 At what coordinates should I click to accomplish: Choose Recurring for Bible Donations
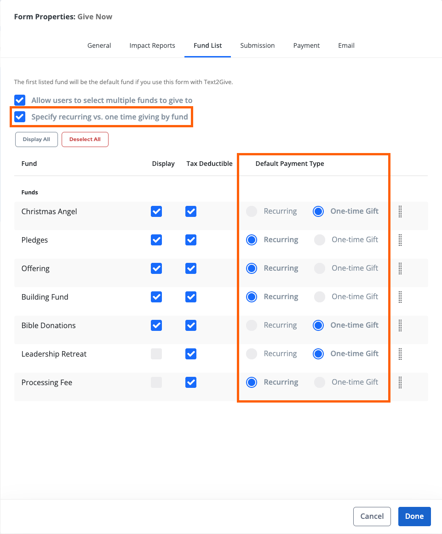252,325
